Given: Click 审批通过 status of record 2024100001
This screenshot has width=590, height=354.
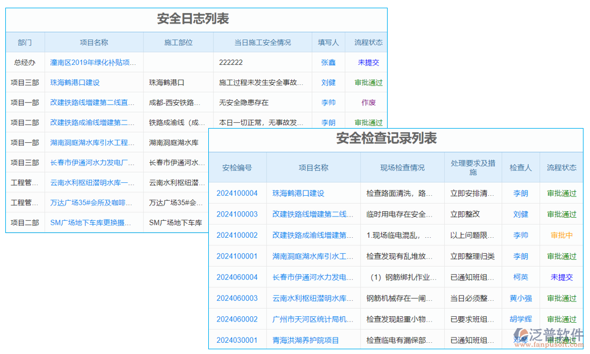Looking at the screenshot, I should coord(561,256).
